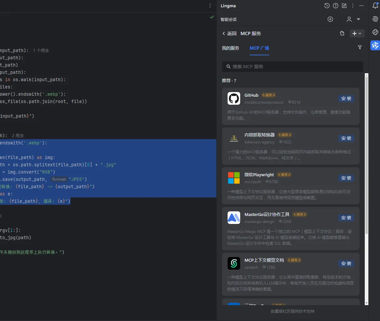Click the MCP export/share icon
This screenshot has height=321, width=380.
(x=342, y=33)
